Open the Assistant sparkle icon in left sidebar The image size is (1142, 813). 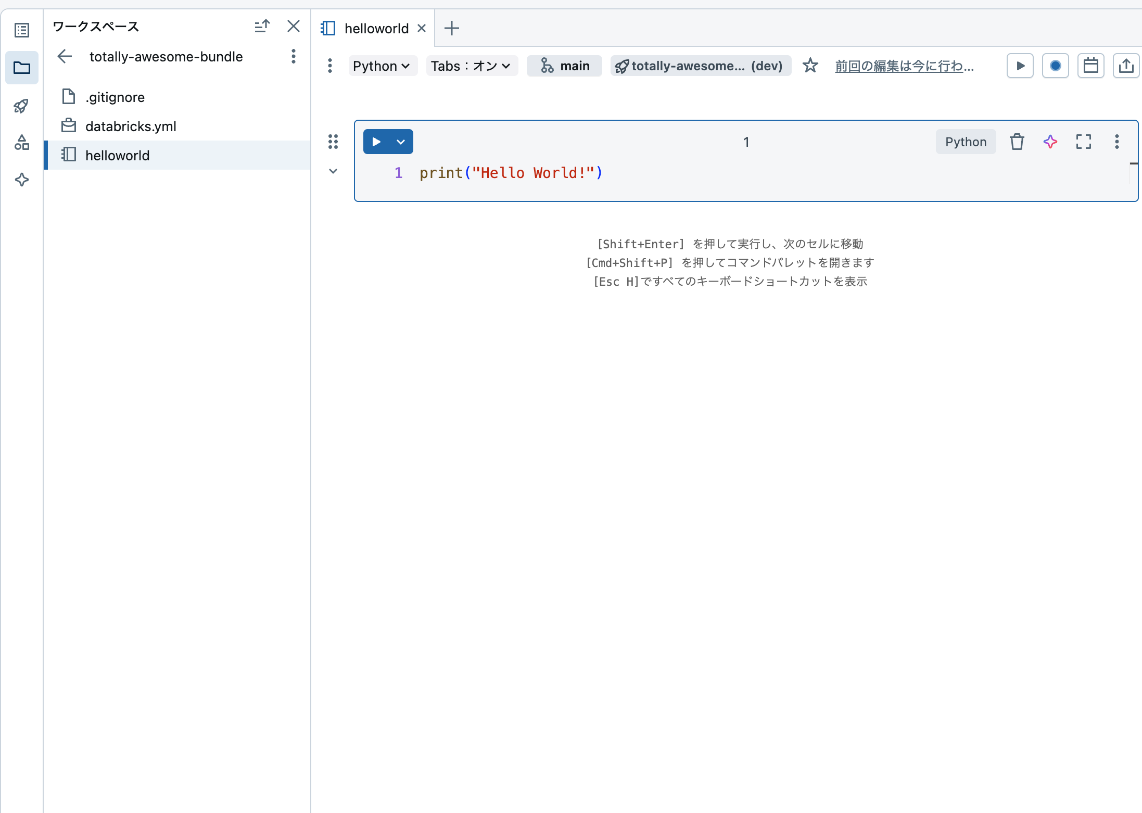point(22,180)
